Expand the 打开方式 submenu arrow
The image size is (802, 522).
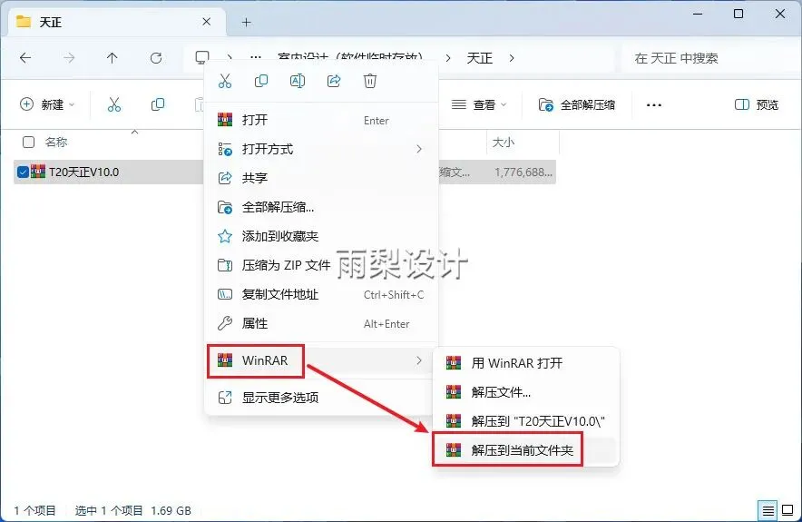point(419,149)
